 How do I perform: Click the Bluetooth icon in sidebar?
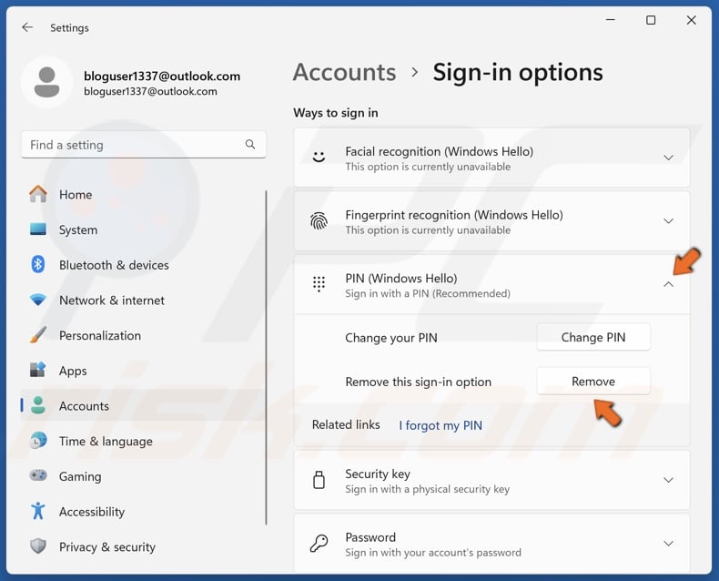[38, 264]
